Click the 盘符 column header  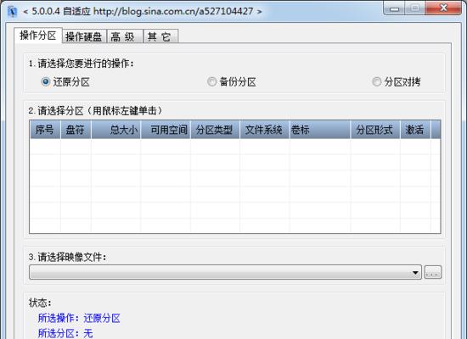(76, 130)
